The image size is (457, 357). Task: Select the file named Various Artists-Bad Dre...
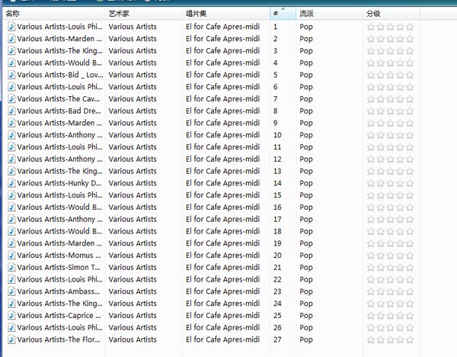pyautogui.click(x=59, y=111)
